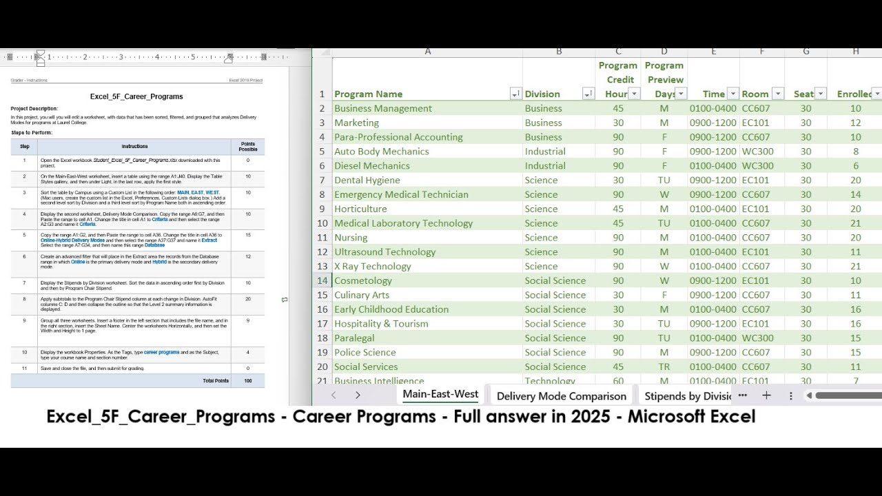Select column G header
This screenshot has width=882, height=496.
click(x=806, y=52)
